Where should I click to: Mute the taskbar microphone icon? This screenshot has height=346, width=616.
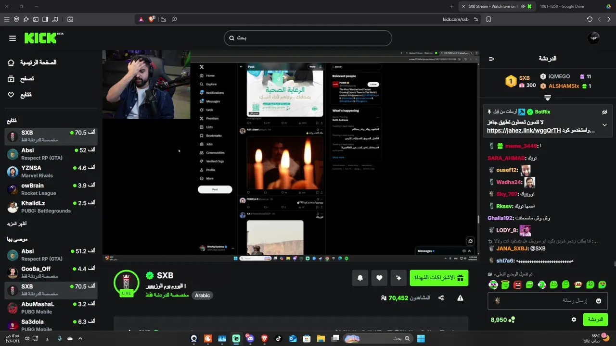coord(60,339)
